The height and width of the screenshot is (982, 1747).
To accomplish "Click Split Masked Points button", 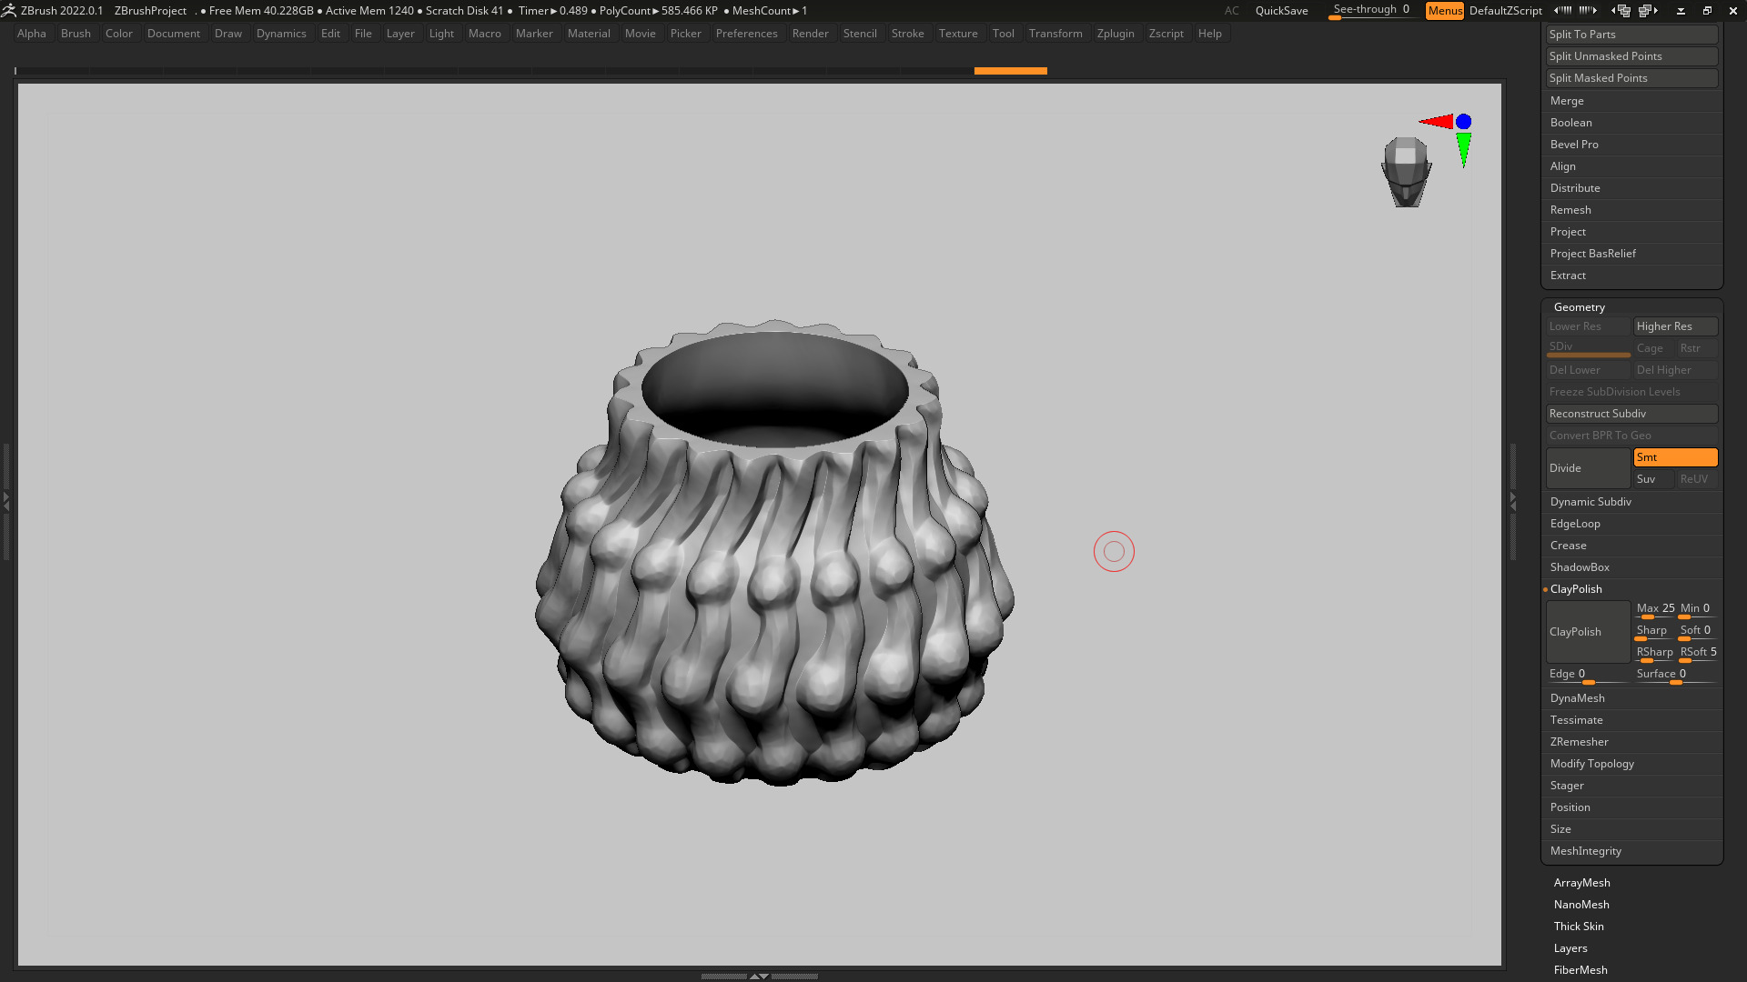I will click(x=1631, y=78).
